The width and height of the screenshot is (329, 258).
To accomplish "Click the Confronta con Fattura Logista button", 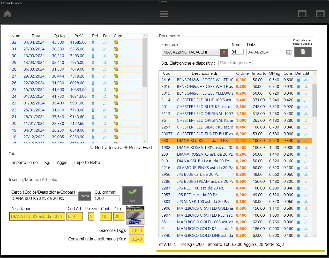I will (303, 52).
